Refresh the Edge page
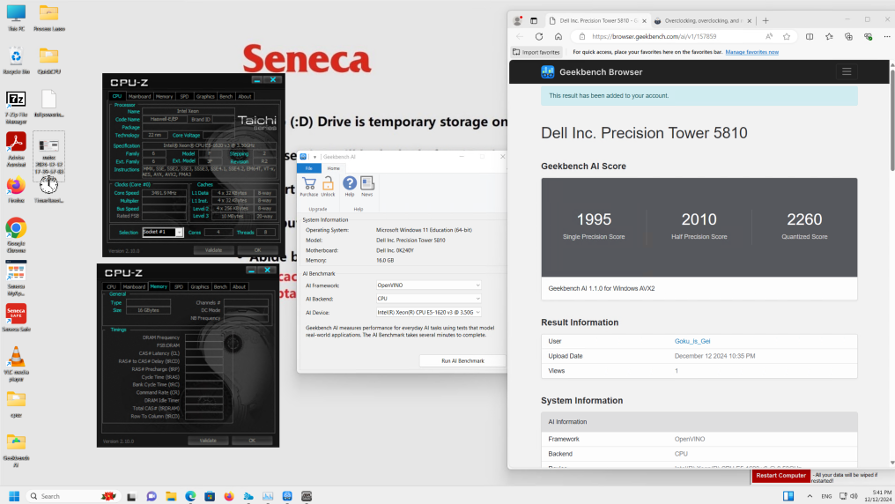 tap(539, 36)
